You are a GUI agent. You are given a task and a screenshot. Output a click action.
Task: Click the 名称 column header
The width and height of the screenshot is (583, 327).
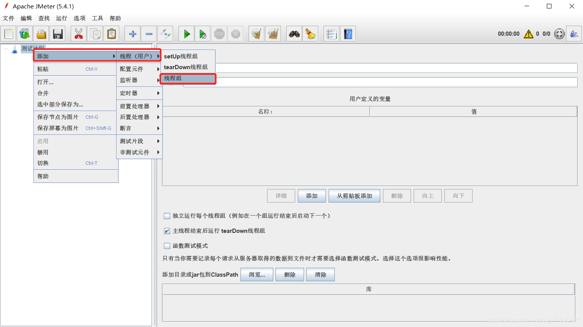click(x=266, y=112)
